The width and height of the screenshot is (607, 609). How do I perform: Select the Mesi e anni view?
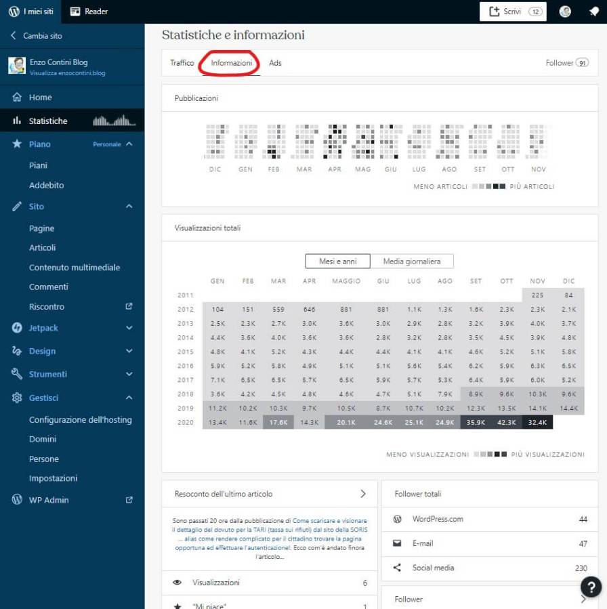click(338, 261)
